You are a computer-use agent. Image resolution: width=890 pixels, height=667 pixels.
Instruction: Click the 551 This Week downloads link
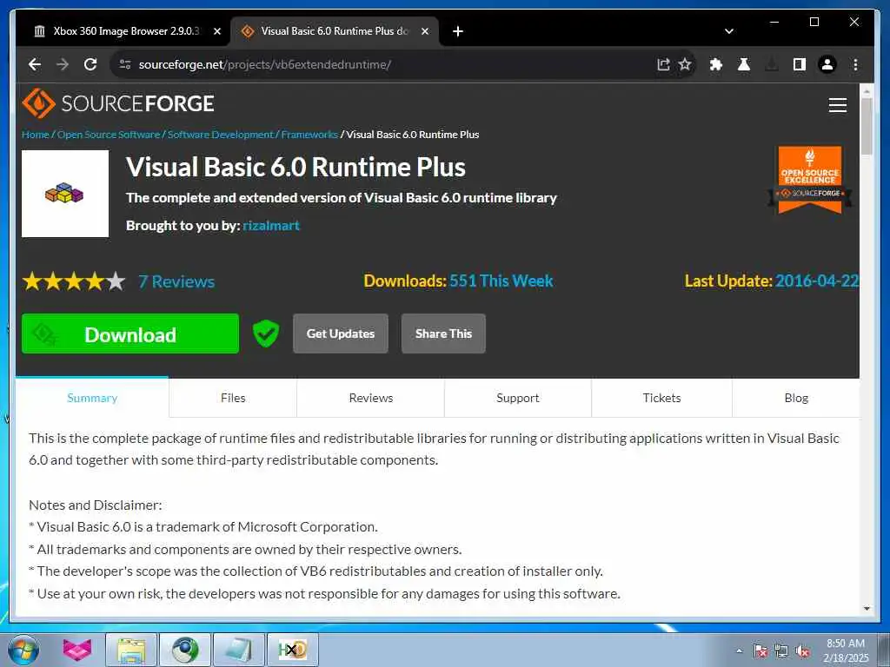click(501, 281)
